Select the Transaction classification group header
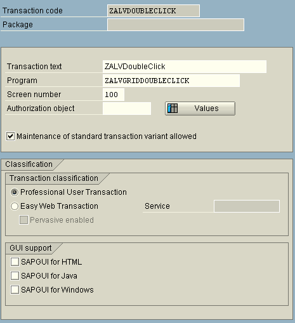 (54, 178)
